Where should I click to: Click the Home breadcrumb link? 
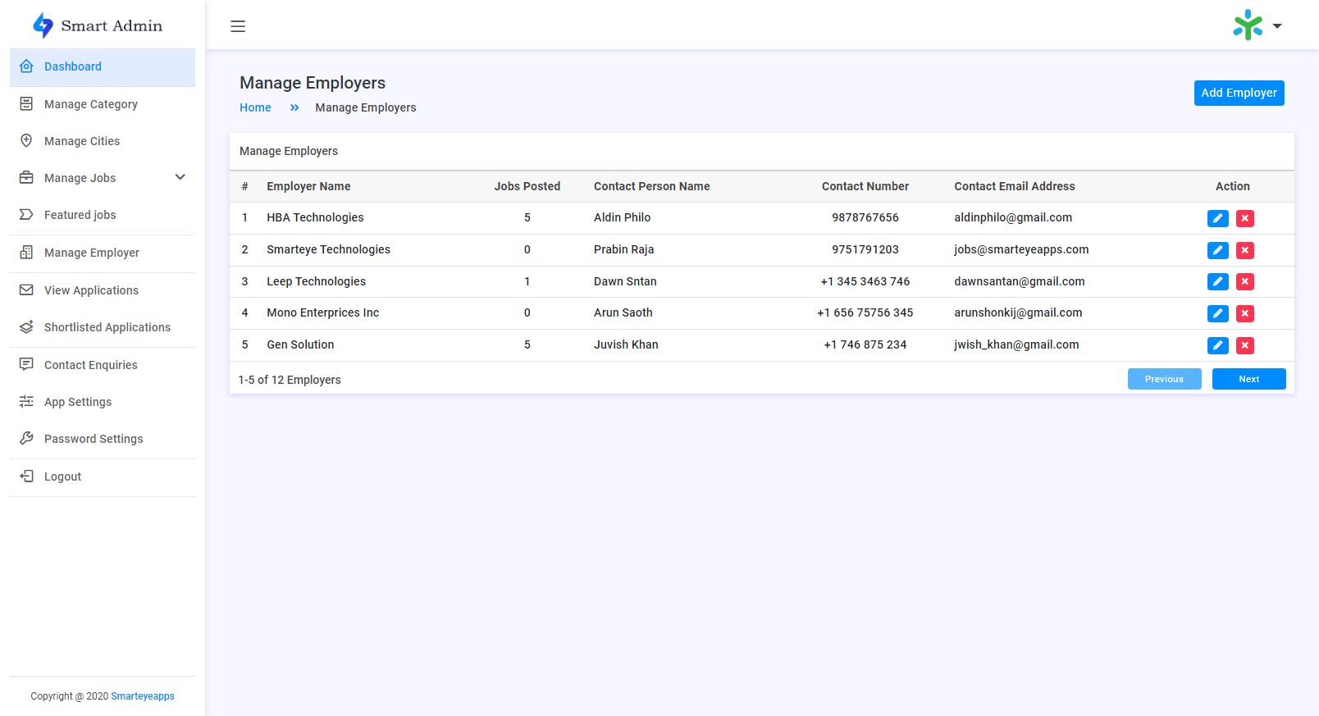[255, 107]
